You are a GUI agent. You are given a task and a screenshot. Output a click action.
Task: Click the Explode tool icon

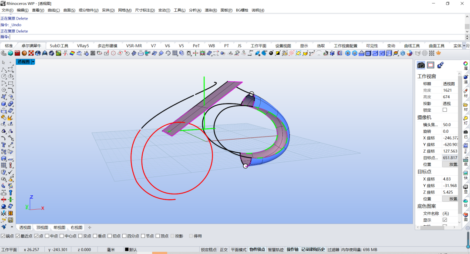(x=10, y=118)
